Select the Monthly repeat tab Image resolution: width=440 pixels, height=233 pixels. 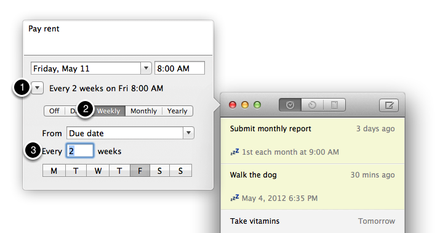coord(143,111)
